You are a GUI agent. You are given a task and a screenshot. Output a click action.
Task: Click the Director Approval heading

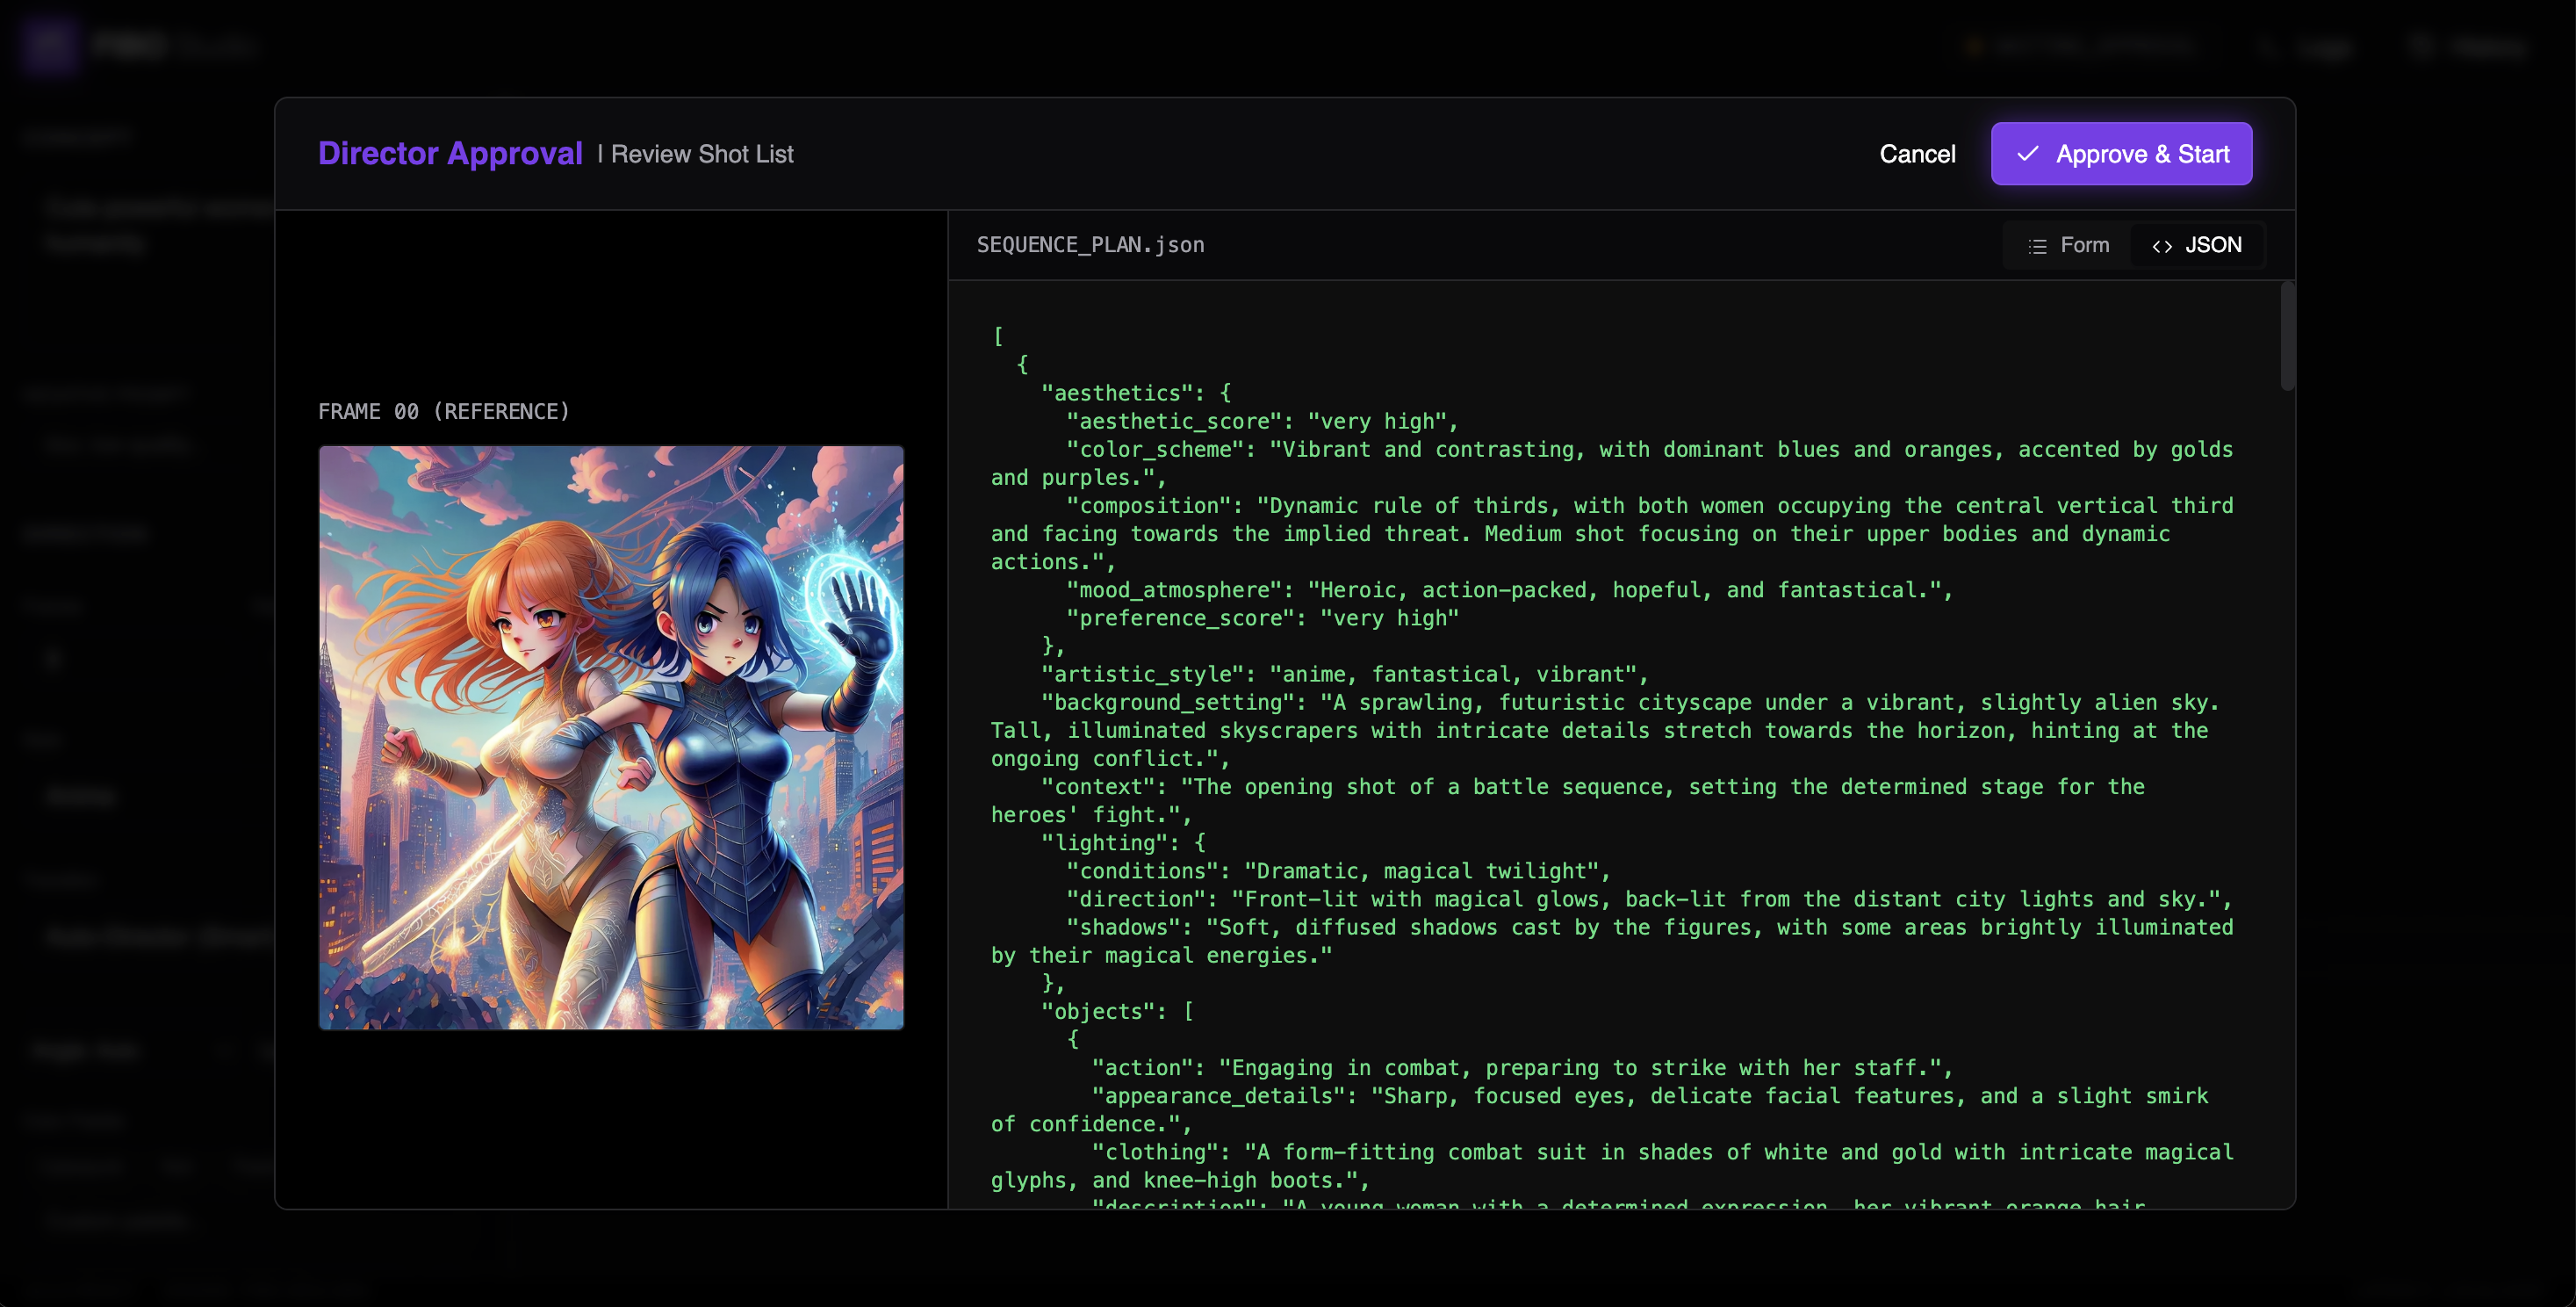(x=450, y=153)
